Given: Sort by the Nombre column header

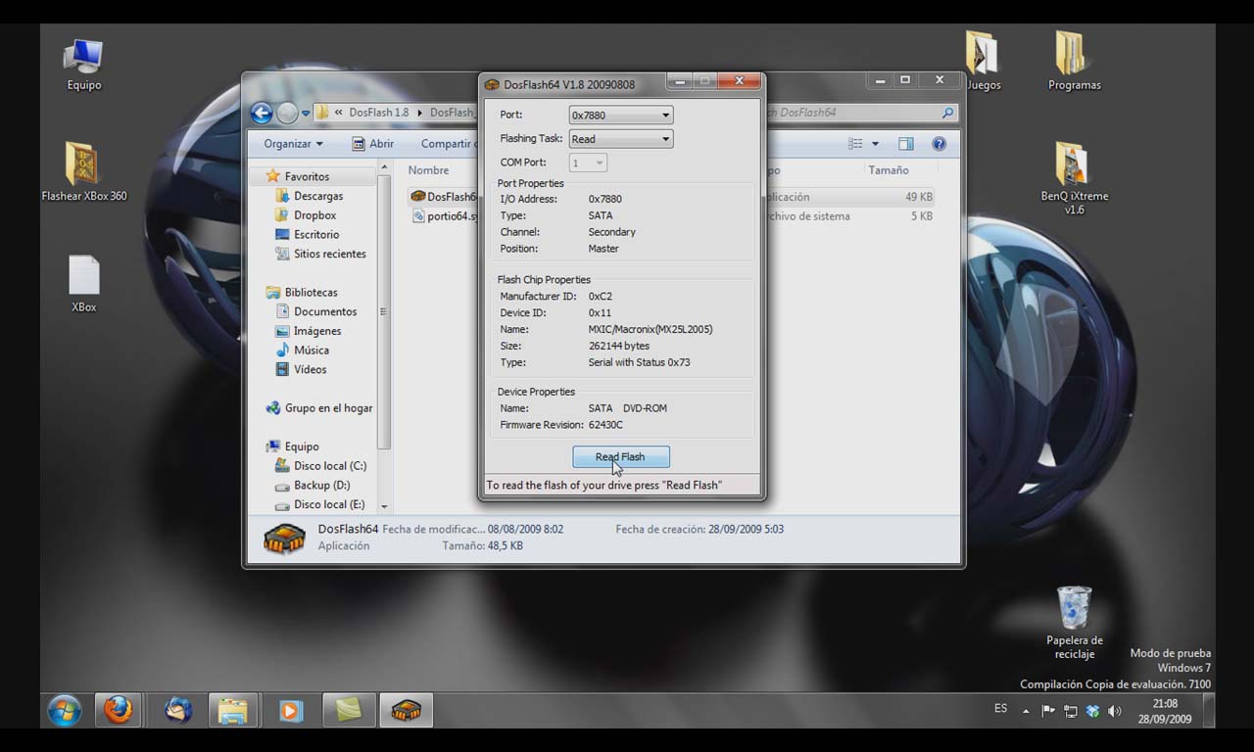Looking at the screenshot, I should (x=428, y=170).
